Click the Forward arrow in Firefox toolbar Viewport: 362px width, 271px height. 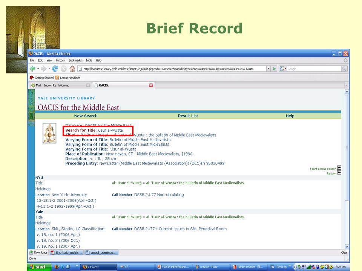[44, 69]
